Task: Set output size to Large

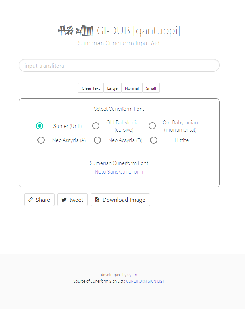Action: pyautogui.click(x=112, y=88)
